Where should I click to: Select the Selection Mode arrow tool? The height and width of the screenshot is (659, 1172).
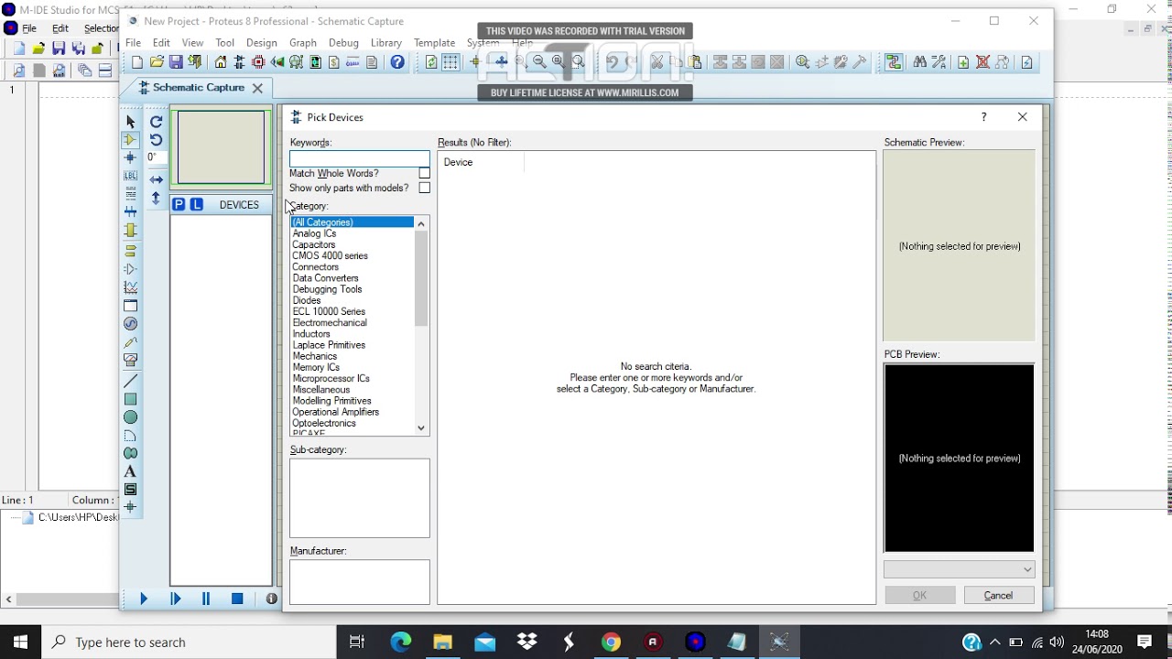(130, 122)
